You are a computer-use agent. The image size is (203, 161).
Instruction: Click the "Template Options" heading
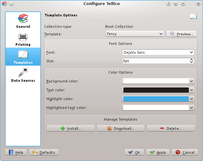pos(61,15)
